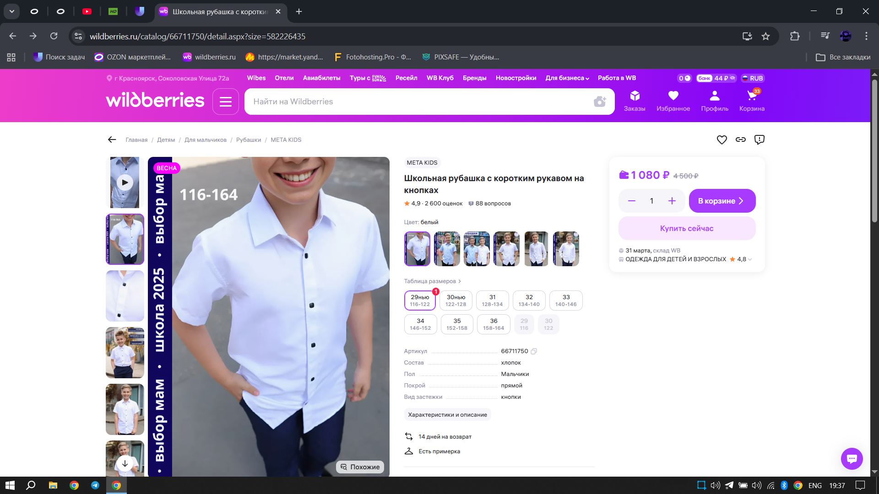The width and height of the screenshot is (879, 494).
Task: Open the Wildberries cart icon
Action: 752,100
